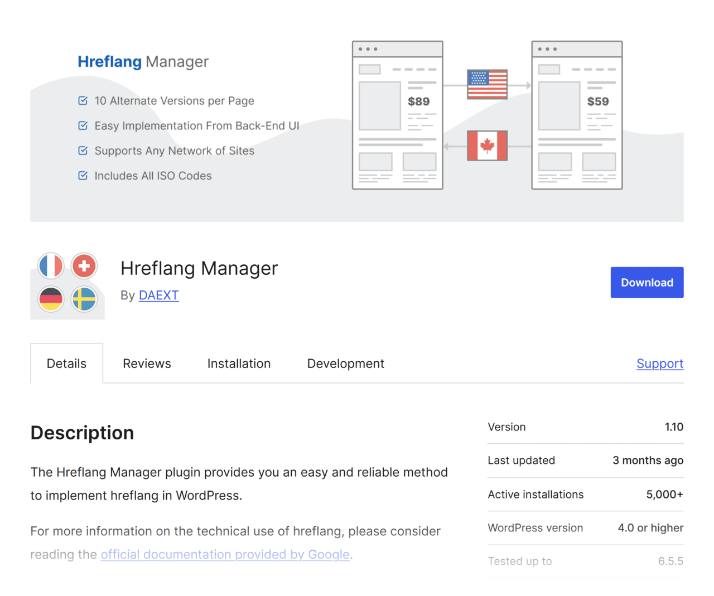Screen dimensions: 714x596
Task: Toggle the 'Includes All ISO Codes' checkmark
Action: pos(83,175)
